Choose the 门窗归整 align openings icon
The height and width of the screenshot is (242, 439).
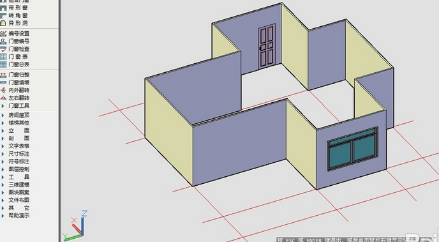tap(3, 75)
